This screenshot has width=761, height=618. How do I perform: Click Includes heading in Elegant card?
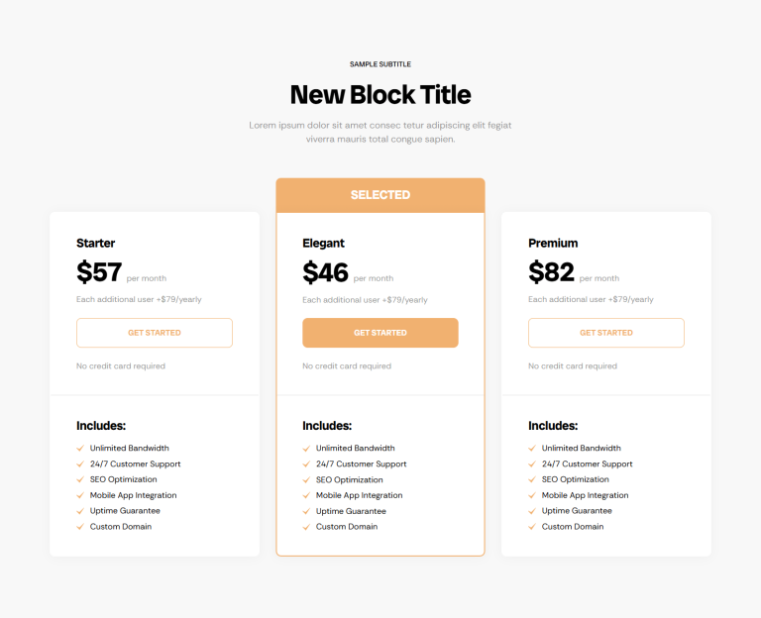click(x=327, y=426)
